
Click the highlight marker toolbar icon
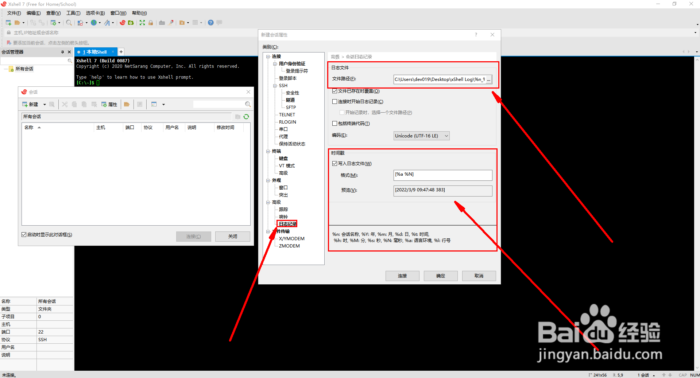click(x=171, y=23)
